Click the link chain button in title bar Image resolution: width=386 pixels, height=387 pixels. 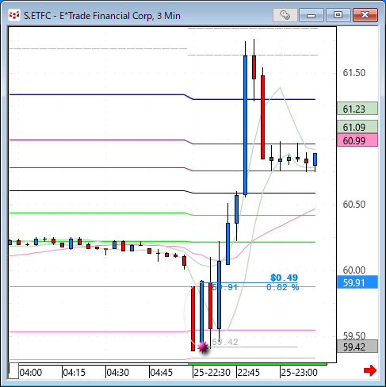[x=285, y=15]
